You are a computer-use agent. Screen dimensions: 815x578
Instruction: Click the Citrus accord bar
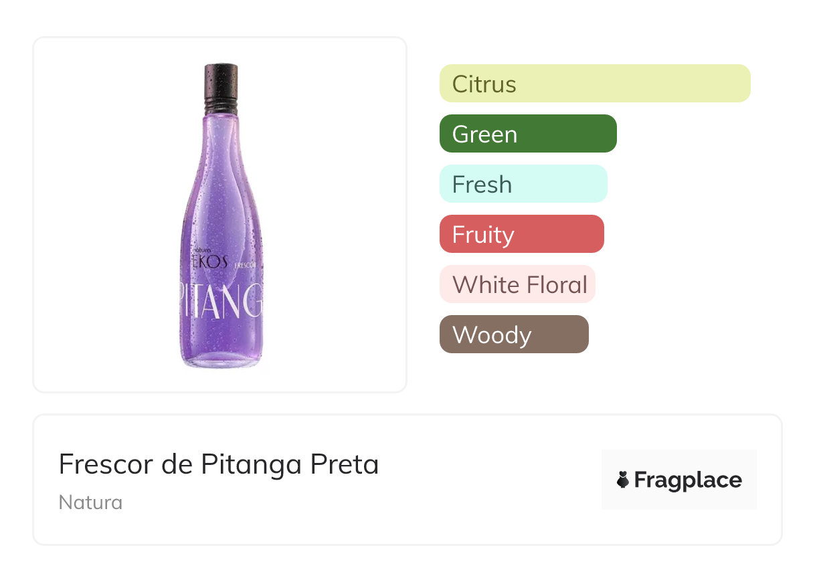click(594, 84)
